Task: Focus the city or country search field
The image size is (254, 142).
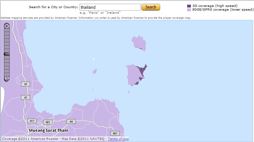Action: point(110,7)
